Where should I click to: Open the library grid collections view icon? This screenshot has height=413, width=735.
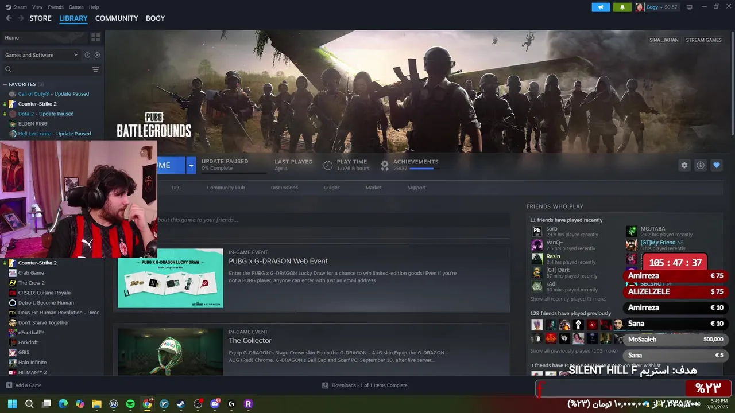(x=95, y=37)
